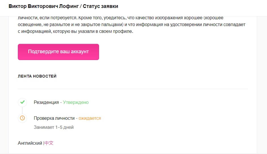Click the green checkmark icon beside Резиденция
This screenshot has height=154, width=267.
tap(22, 102)
